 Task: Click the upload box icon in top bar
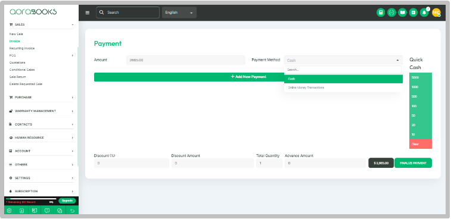tap(413, 12)
